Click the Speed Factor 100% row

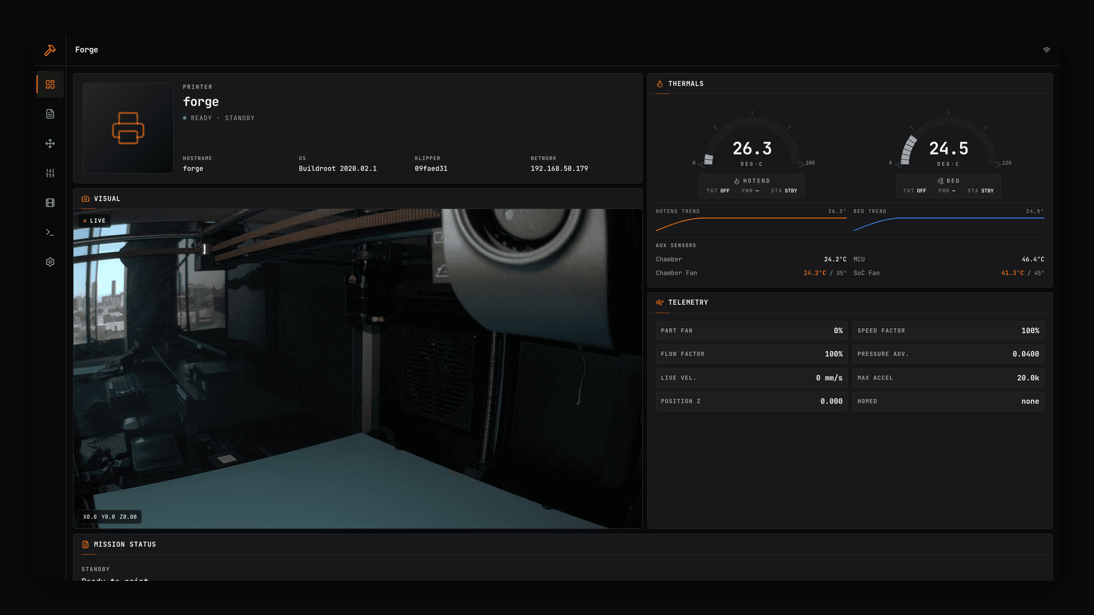[948, 331]
